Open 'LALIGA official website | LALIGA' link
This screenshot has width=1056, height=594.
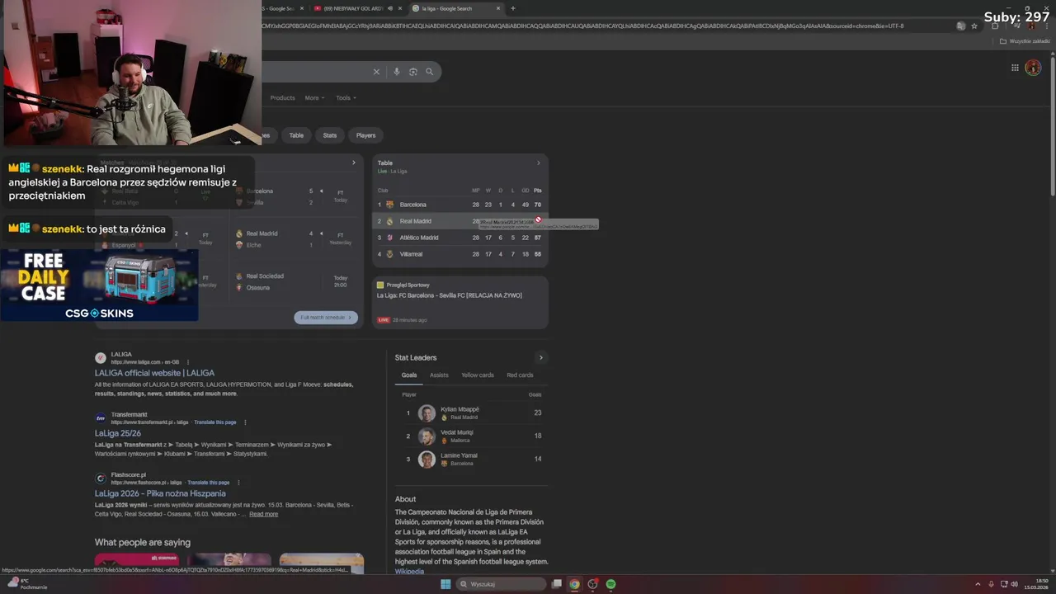click(x=154, y=373)
